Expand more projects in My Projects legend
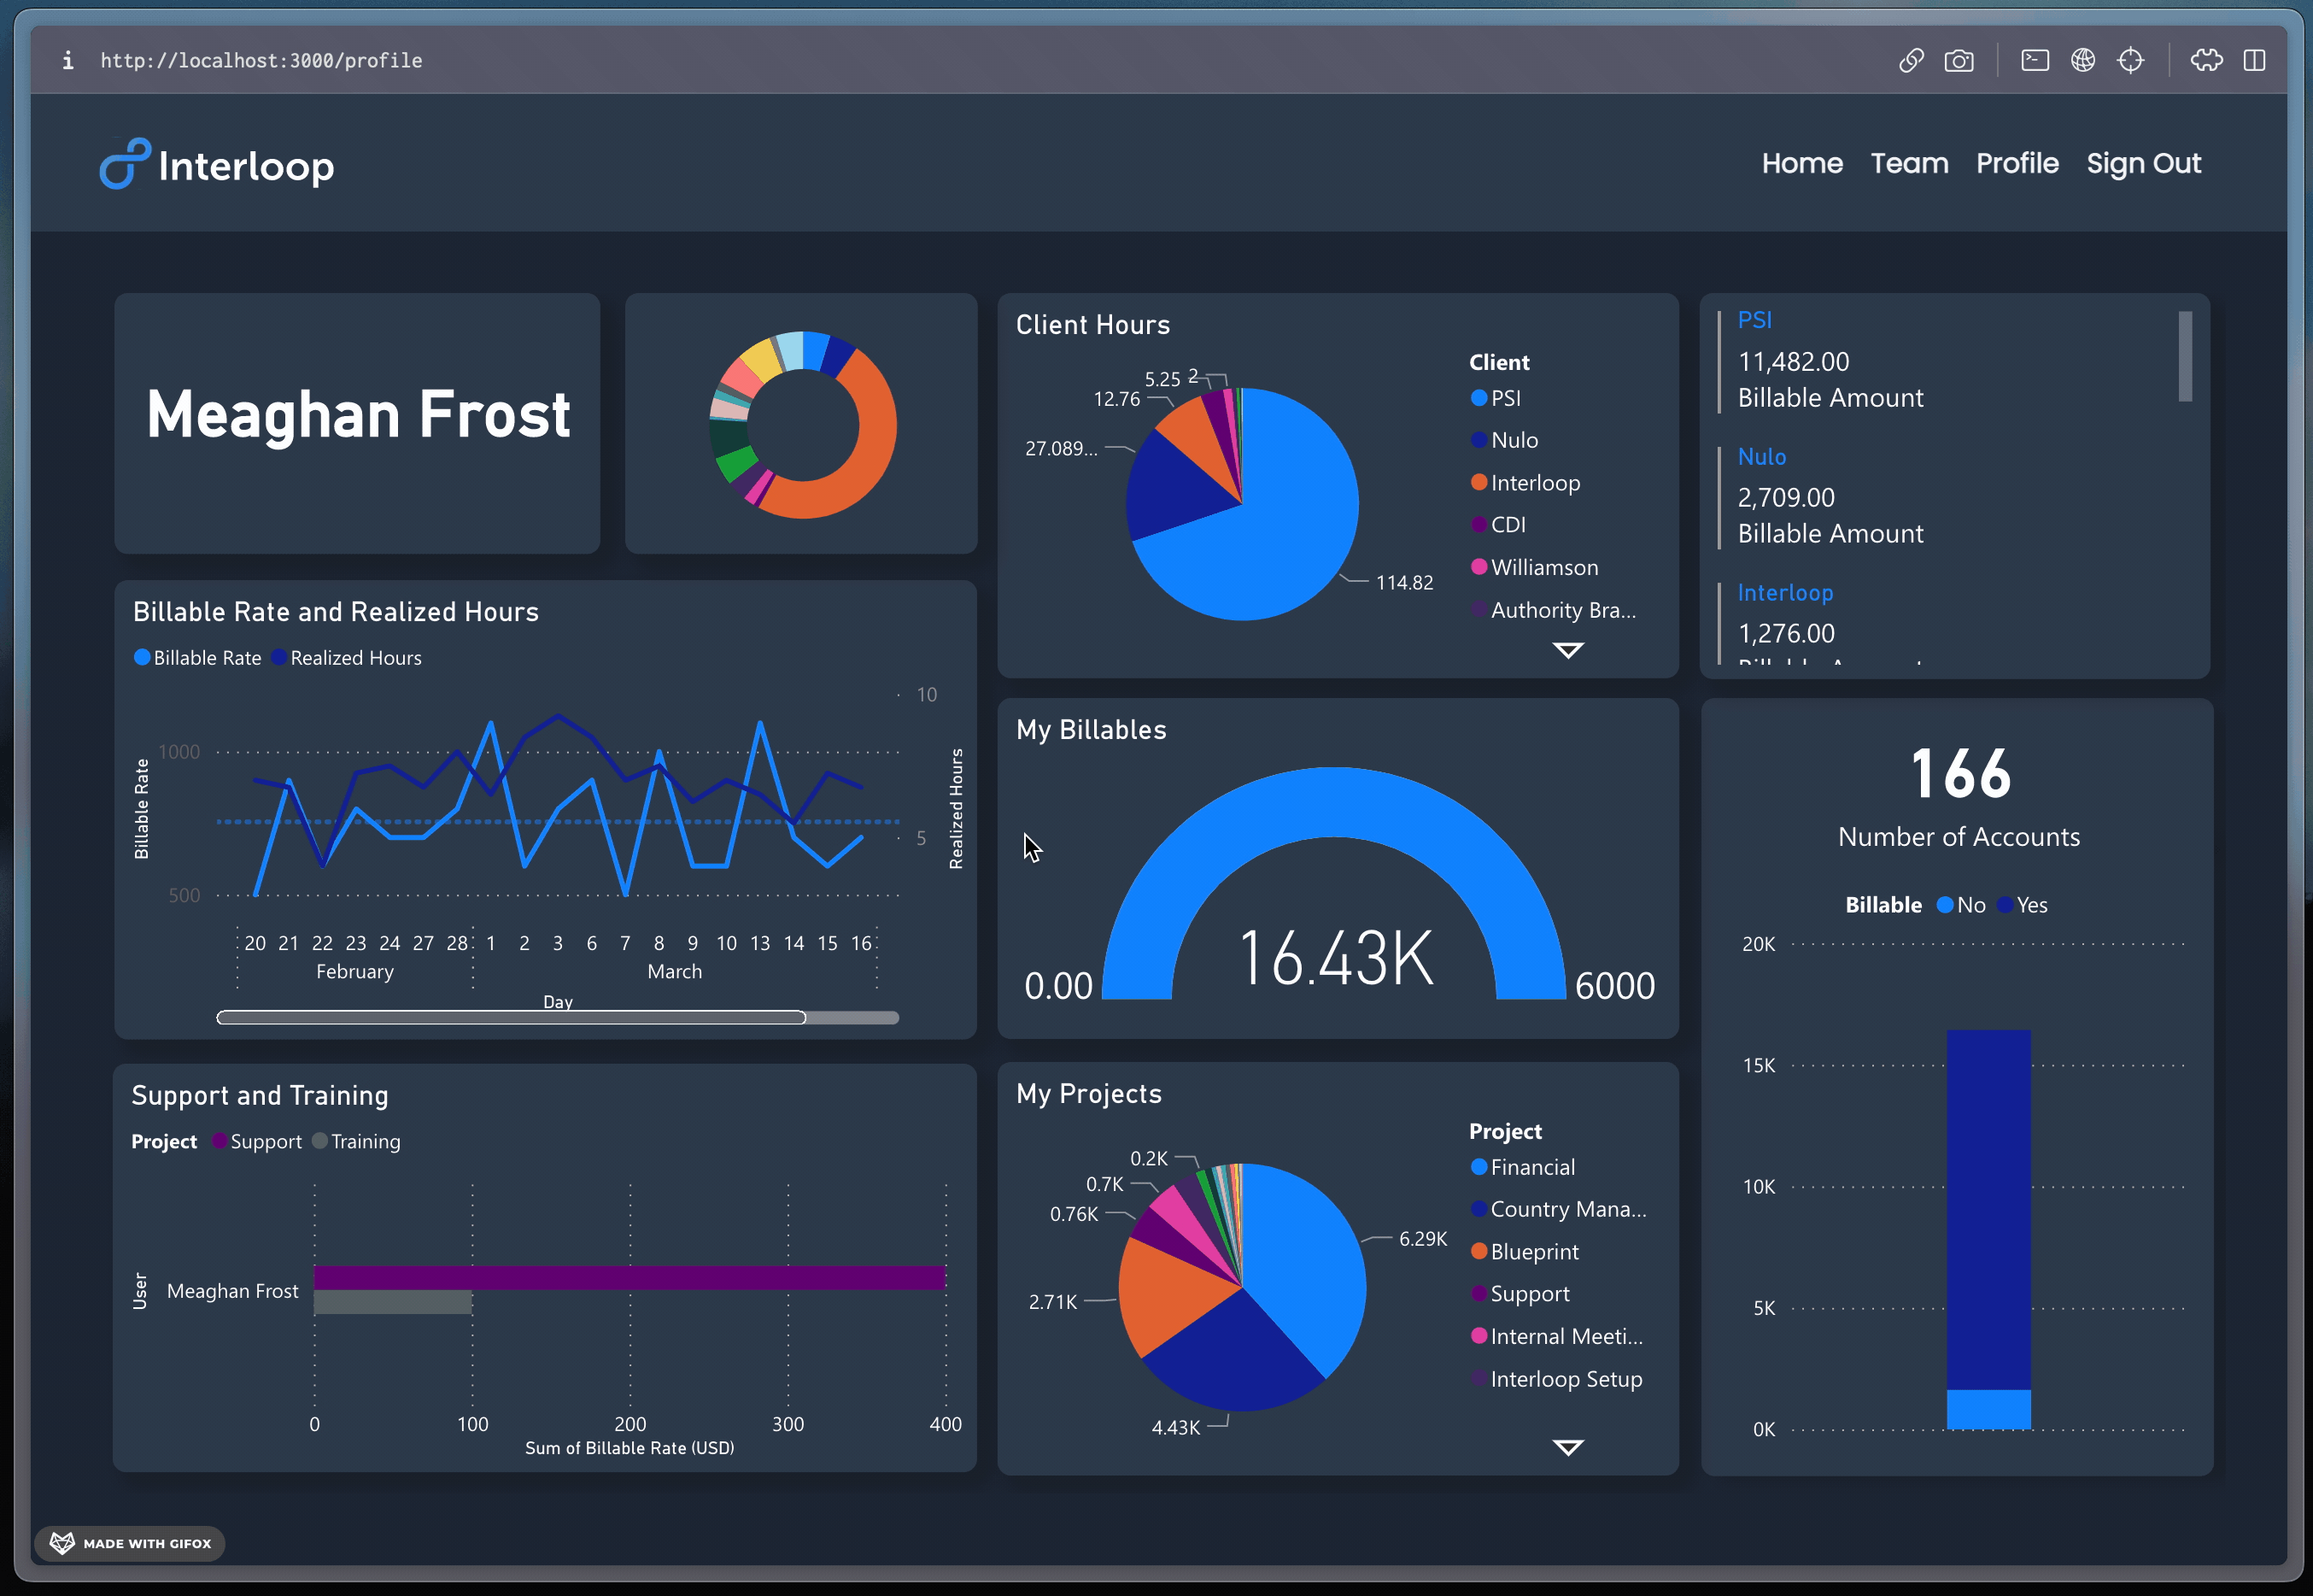 1567,1447
